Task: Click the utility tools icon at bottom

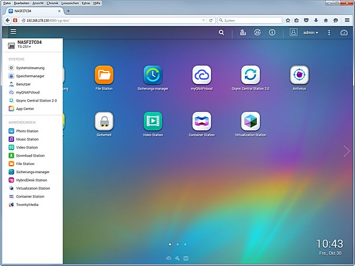Action: (177, 258)
